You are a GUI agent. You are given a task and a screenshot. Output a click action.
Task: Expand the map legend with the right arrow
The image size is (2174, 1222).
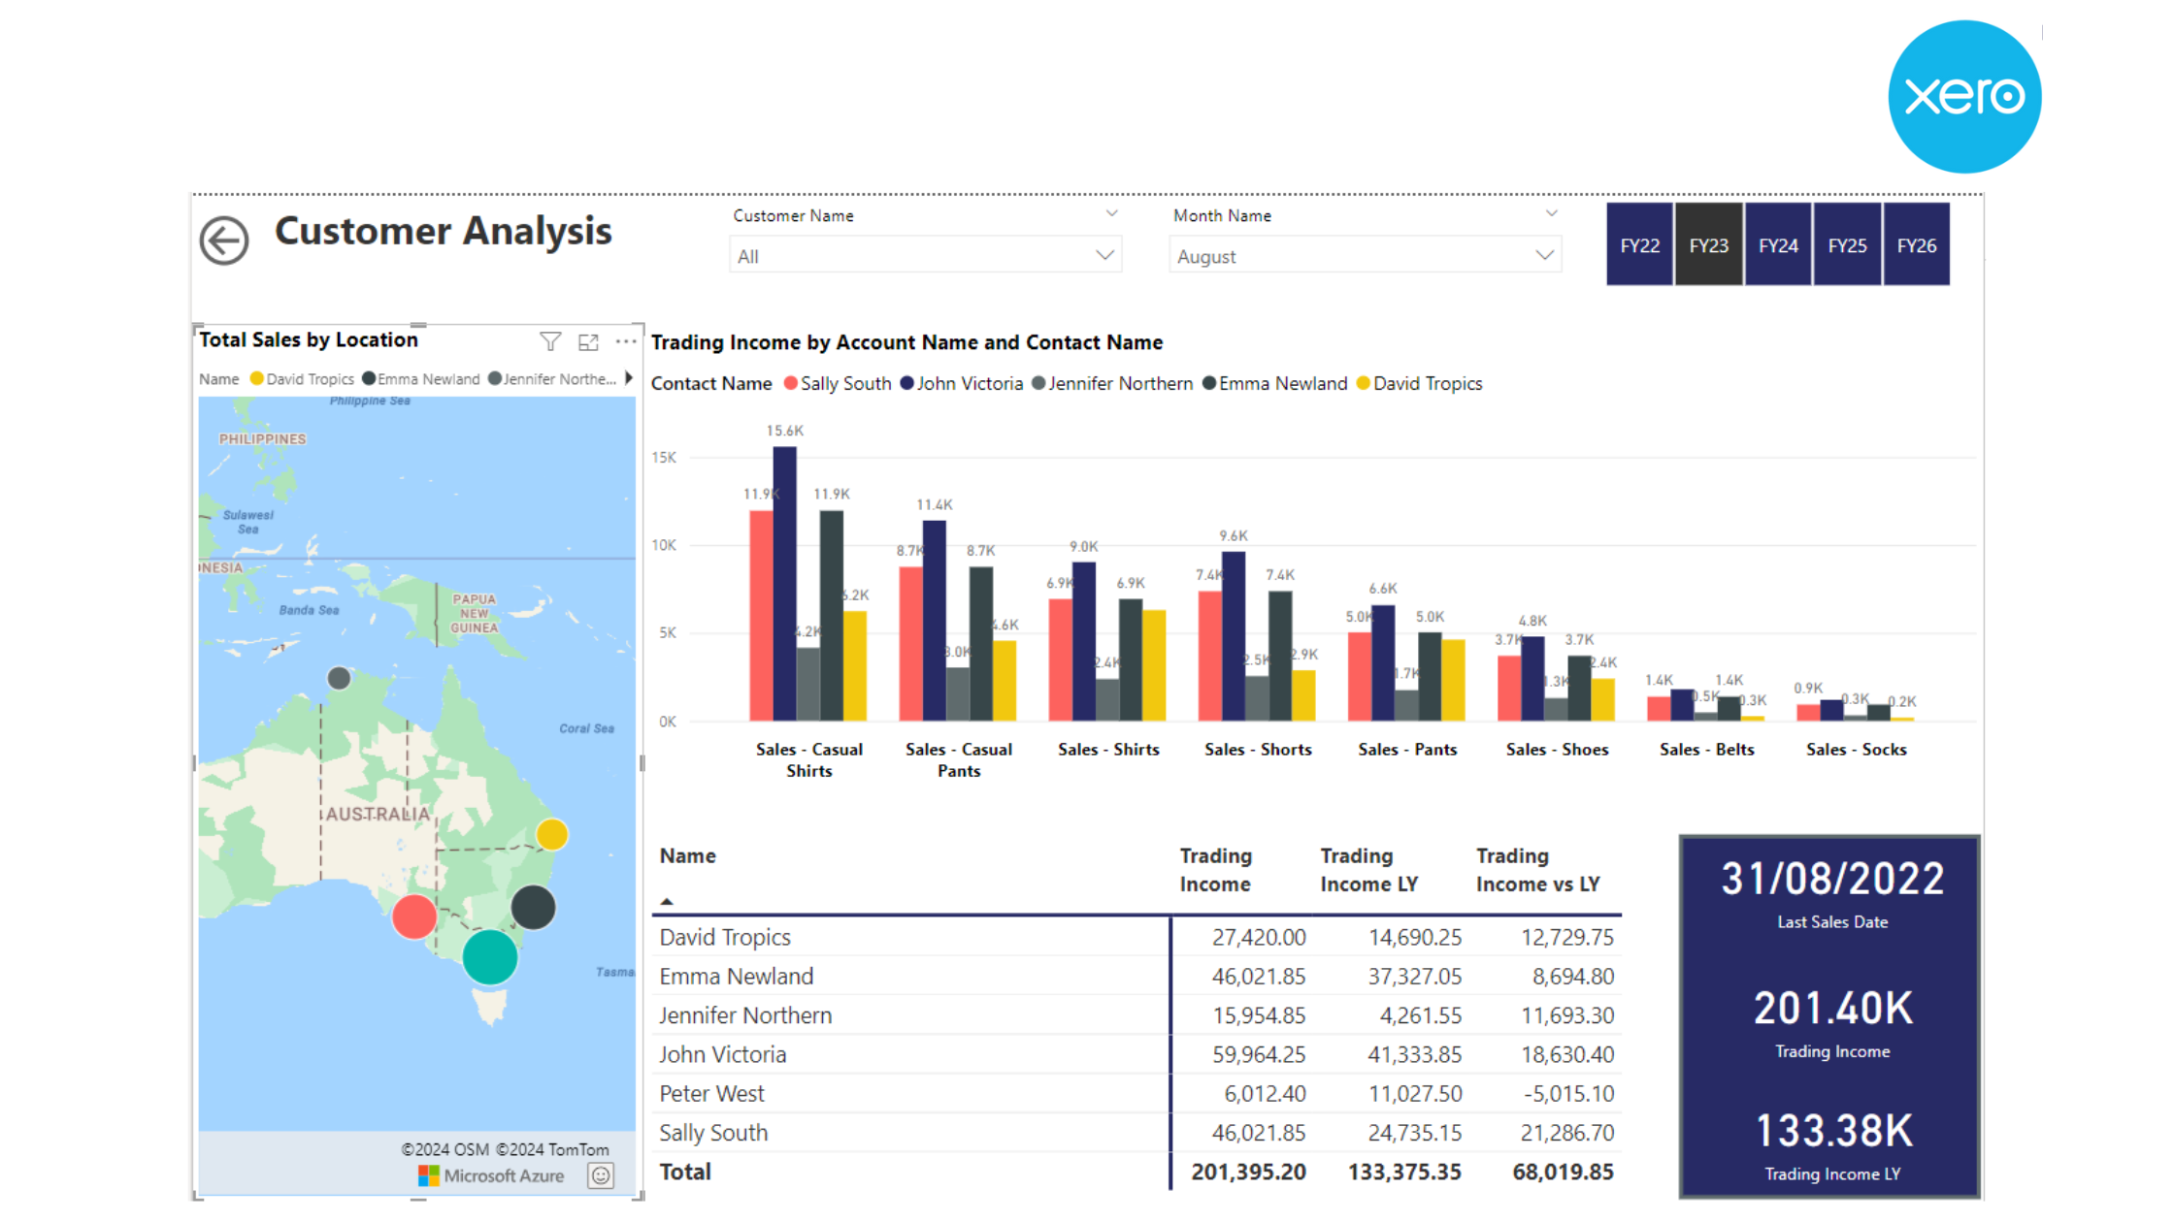pos(627,379)
